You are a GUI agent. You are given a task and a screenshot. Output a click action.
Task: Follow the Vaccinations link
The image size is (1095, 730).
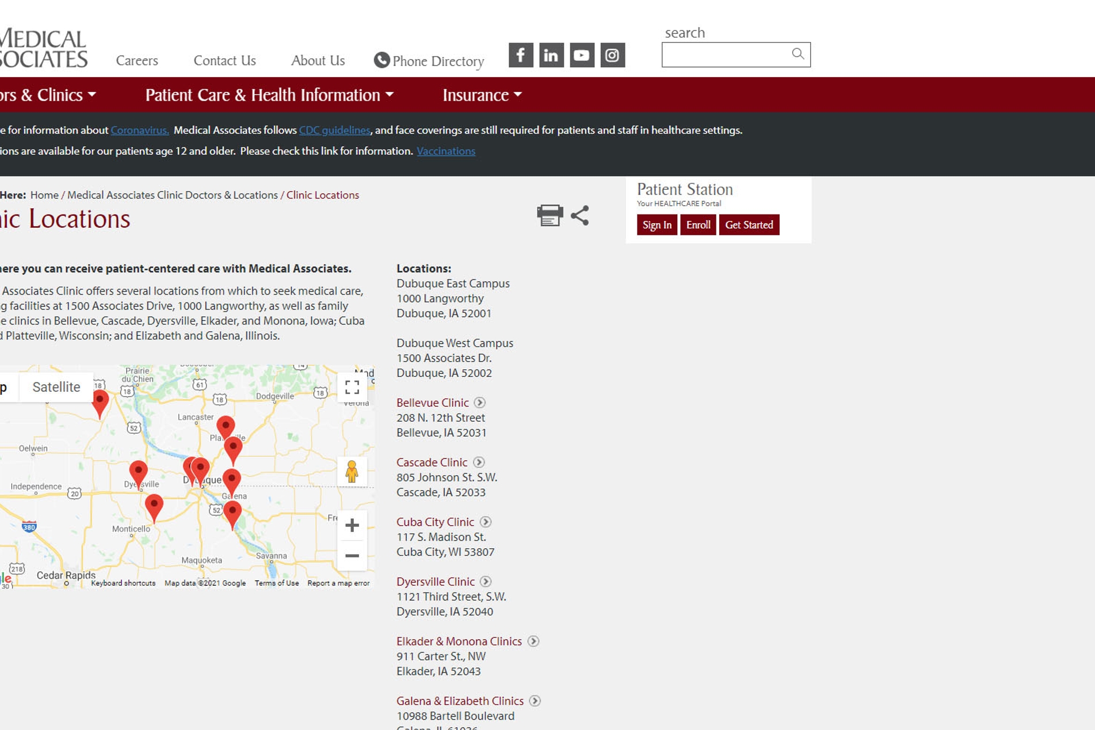coord(445,151)
